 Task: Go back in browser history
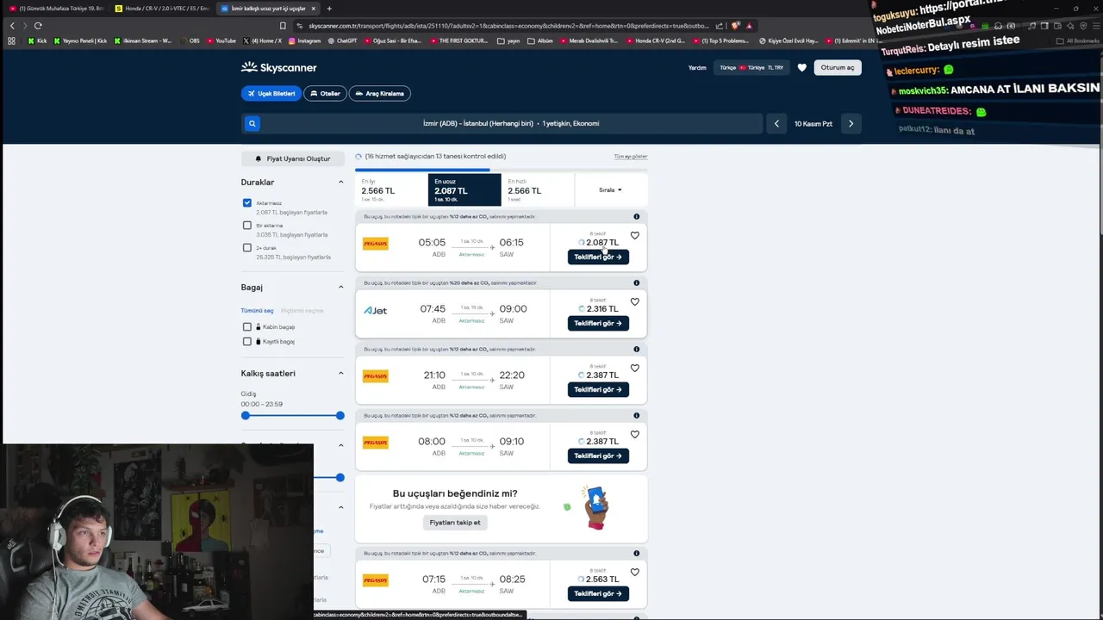[12, 26]
